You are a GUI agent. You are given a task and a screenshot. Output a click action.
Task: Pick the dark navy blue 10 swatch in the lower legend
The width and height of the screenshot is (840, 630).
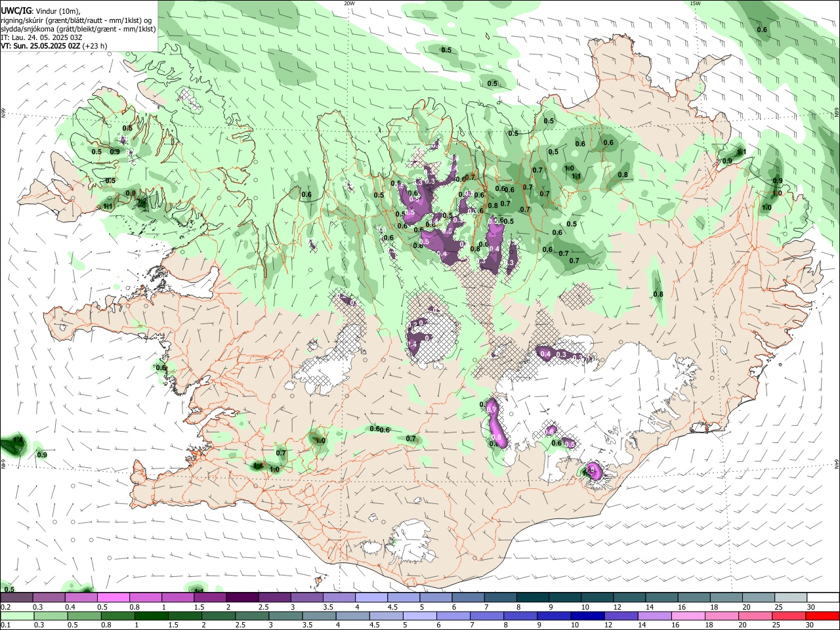tap(587, 616)
